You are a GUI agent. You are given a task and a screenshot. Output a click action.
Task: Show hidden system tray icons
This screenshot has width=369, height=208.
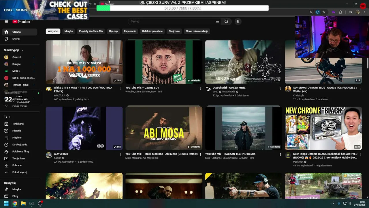[x=332, y=203]
